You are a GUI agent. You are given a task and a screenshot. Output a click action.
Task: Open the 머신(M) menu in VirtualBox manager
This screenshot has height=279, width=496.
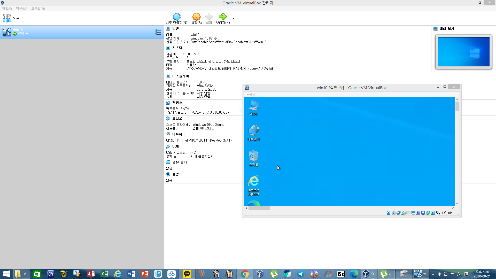[x=21, y=9]
